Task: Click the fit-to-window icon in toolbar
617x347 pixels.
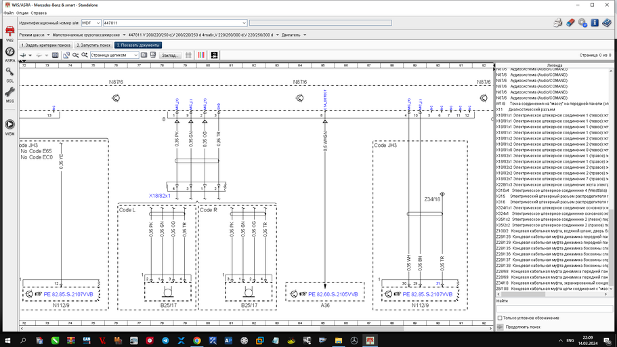Action: [55, 55]
